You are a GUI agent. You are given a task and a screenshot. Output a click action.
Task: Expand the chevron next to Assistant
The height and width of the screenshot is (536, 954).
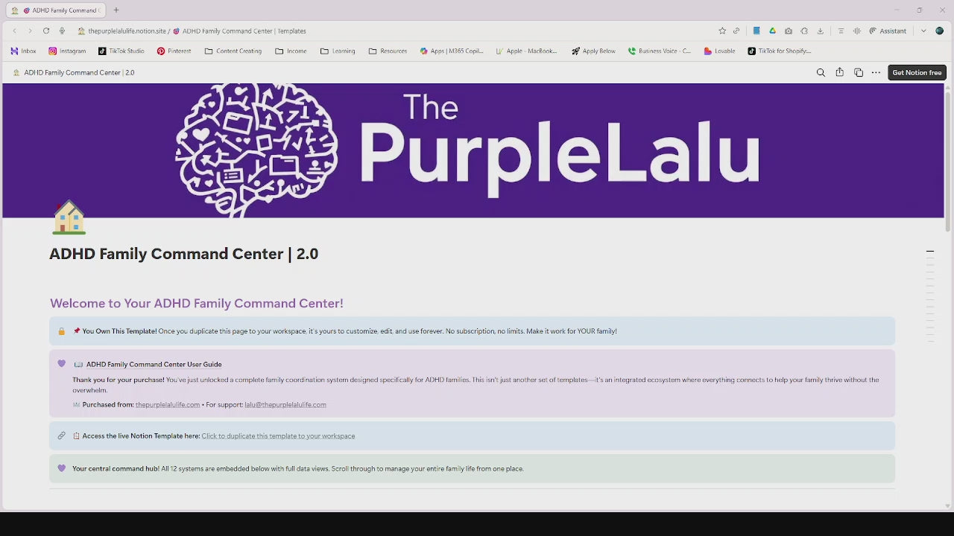click(x=923, y=31)
